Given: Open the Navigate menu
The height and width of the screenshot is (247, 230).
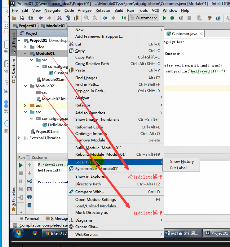Looking at the screenshot, I should coord(52,11).
